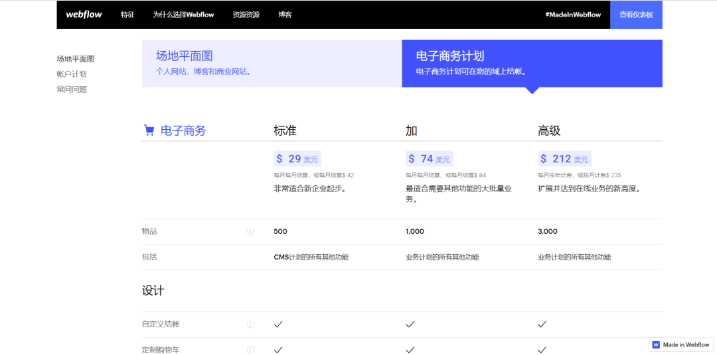717x355 pixels.
Task: Click the 加 checkmark for 自定义结帐
Action: click(410, 325)
